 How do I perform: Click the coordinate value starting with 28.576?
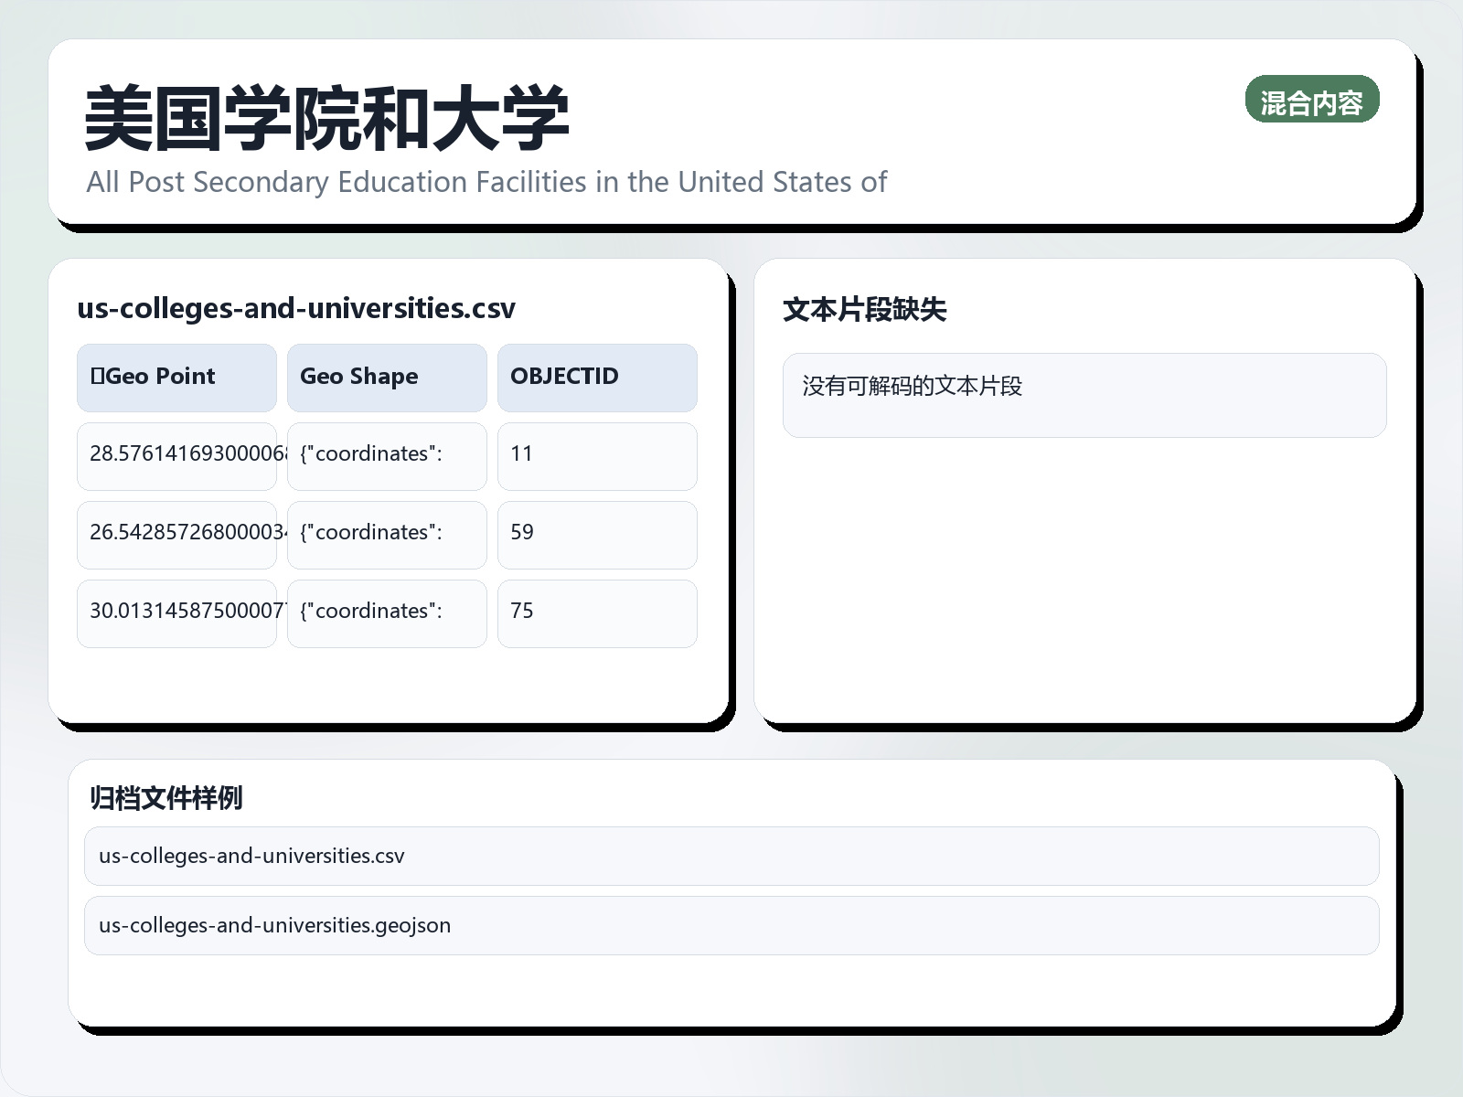pos(176,455)
